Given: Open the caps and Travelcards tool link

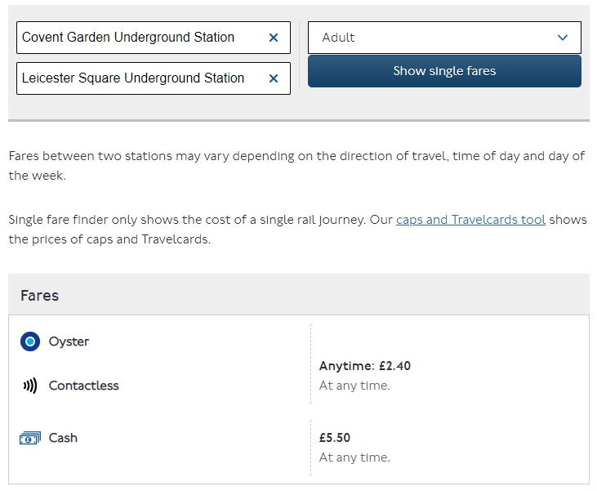Looking at the screenshot, I should 470,220.
